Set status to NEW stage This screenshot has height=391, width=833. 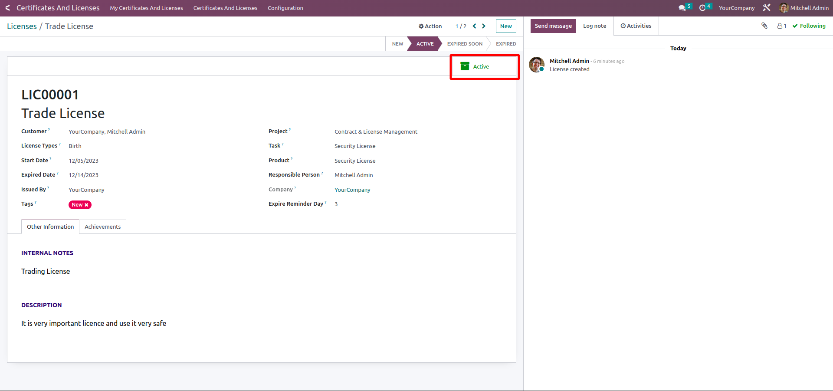click(x=397, y=44)
